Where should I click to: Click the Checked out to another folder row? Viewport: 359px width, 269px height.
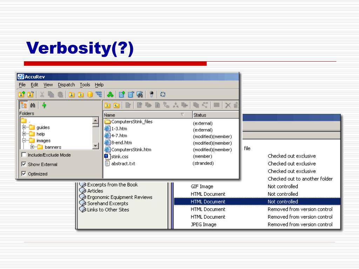[300, 179]
